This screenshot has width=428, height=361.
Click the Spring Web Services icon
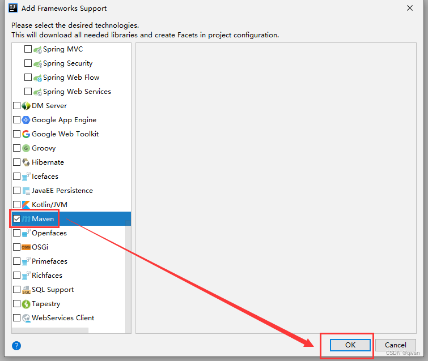pos(37,92)
